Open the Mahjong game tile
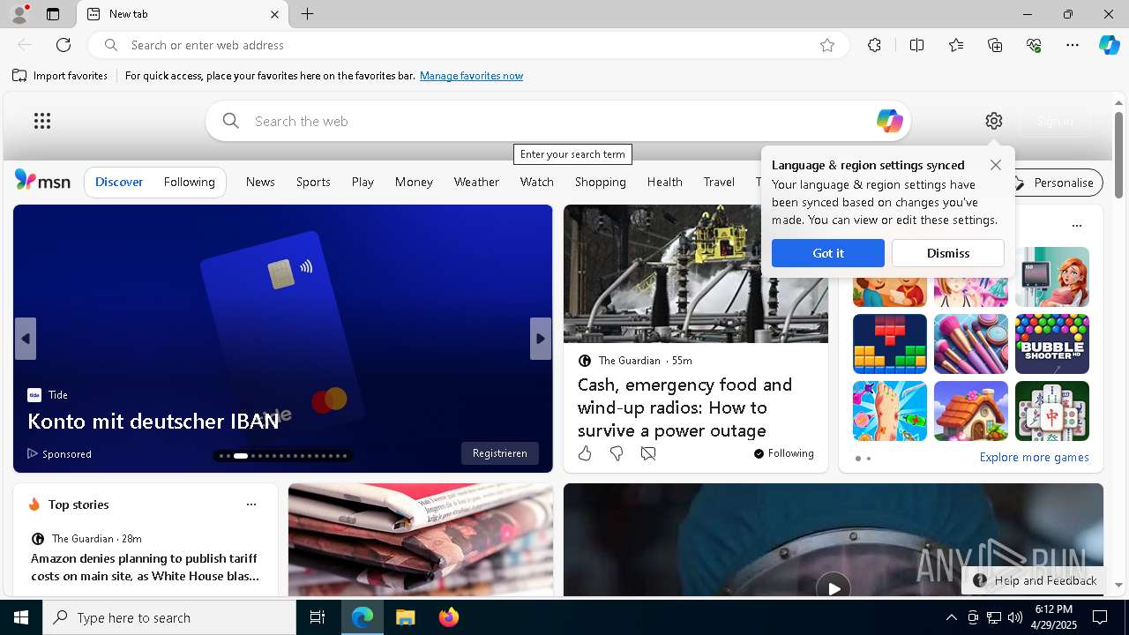The height and width of the screenshot is (635, 1129). click(1052, 411)
